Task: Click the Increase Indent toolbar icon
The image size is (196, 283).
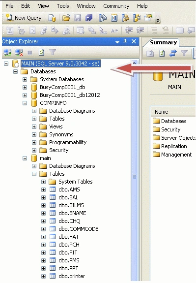Action: pyautogui.click(x=140, y=31)
